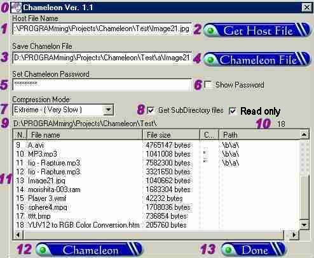The width and height of the screenshot is (314, 258).
Task: Click the bottom Chameleon start button
Action: point(90,250)
